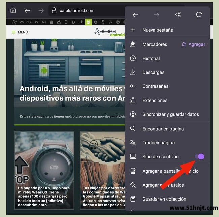Tap the account icon beside Sincronizar
The width and height of the screenshot is (219, 217).
tap(133, 114)
